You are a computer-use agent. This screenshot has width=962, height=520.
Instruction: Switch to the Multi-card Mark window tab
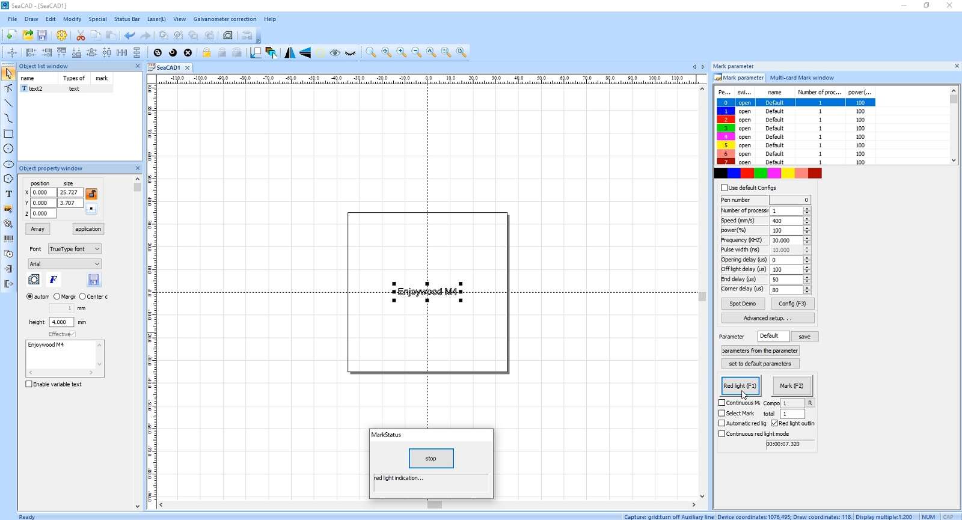click(x=801, y=78)
